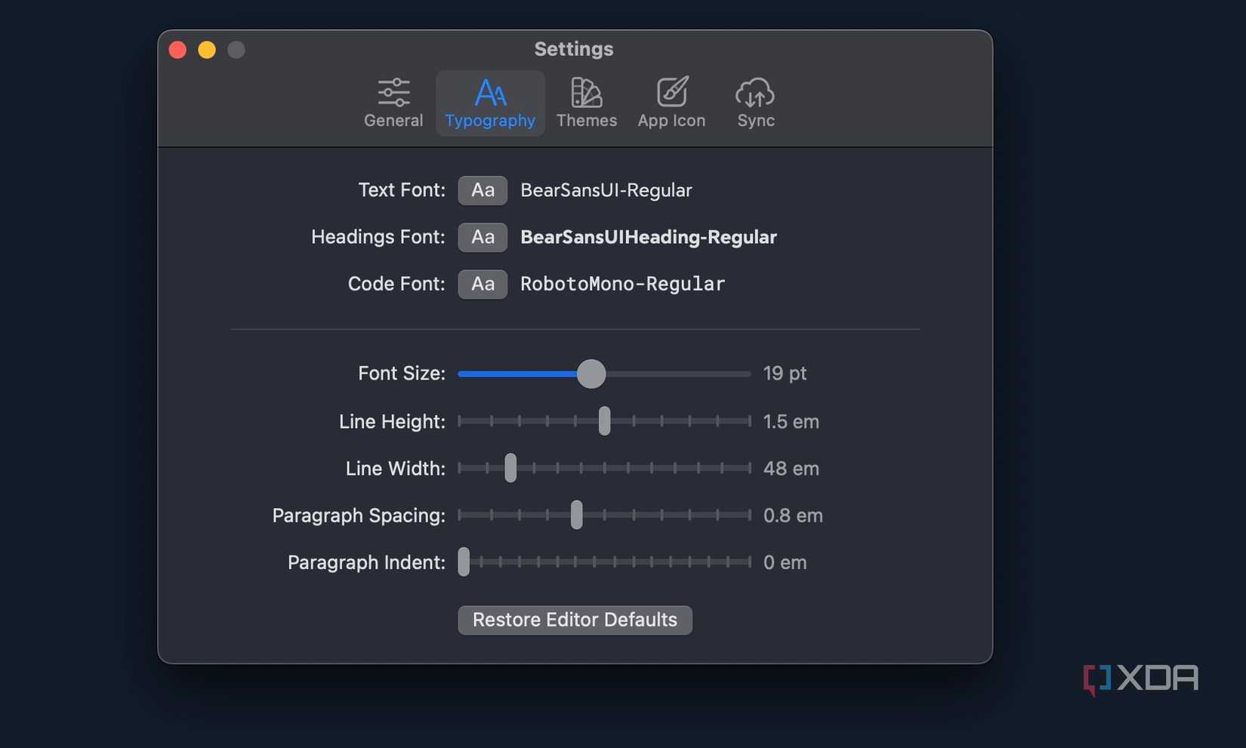Click the Restore Editor Defaults button
Screen dimensions: 1246x748
point(574,620)
